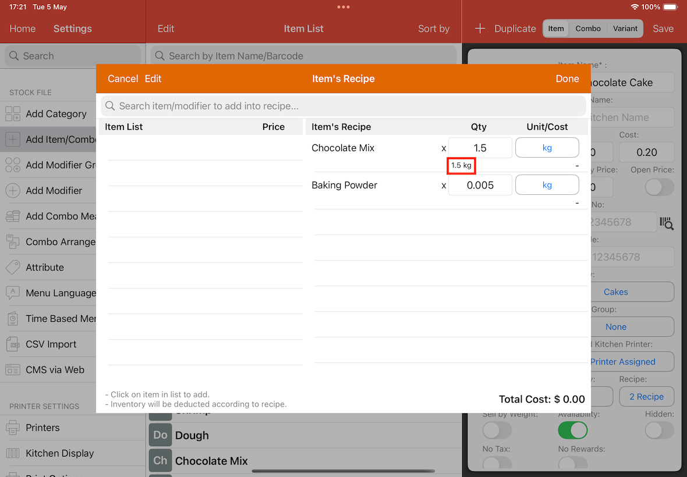The height and width of the screenshot is (477, 687).
Task: Tap Edit in the Item List header
Action: (165, 29)
